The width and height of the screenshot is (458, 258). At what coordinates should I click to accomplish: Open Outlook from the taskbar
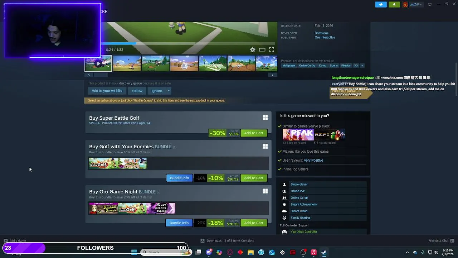(272, 252)
